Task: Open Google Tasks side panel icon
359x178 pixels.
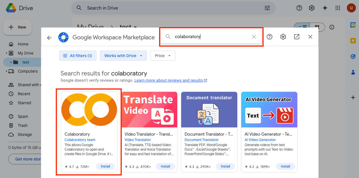Action: coord(353,57)
